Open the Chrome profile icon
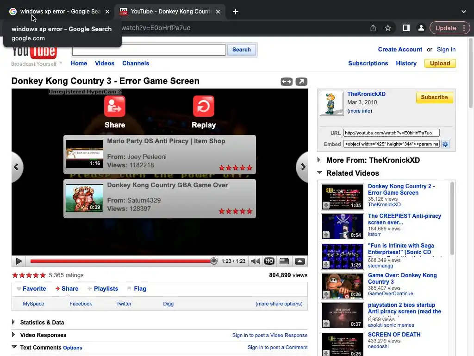The image size is (474, 356). (421, 28)
